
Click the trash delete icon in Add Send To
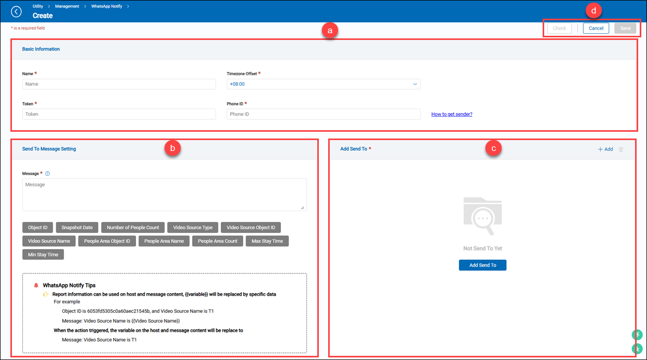tap(621, 149)
